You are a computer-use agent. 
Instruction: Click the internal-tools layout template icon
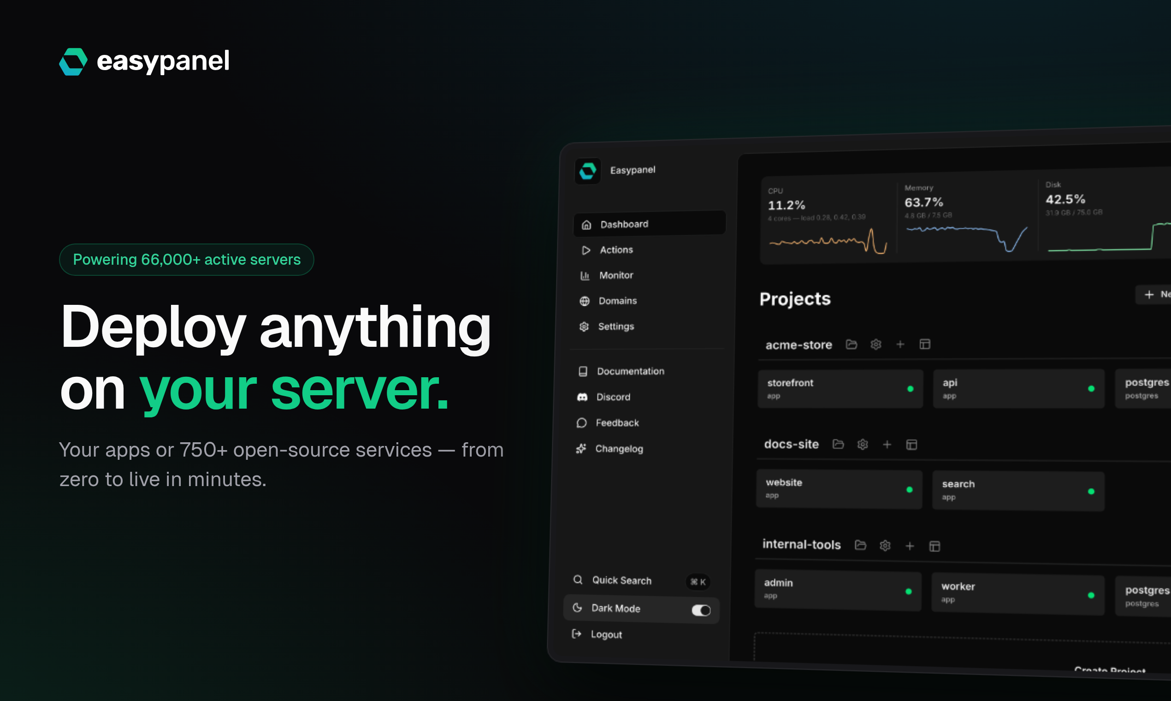(934, 547)
